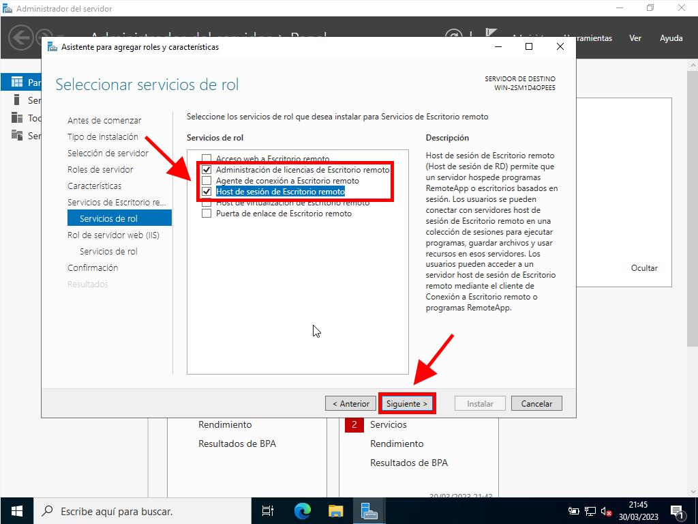Click the back navigation arrow in Server Manager
698x524 pixels.
(x=21, y=37)
